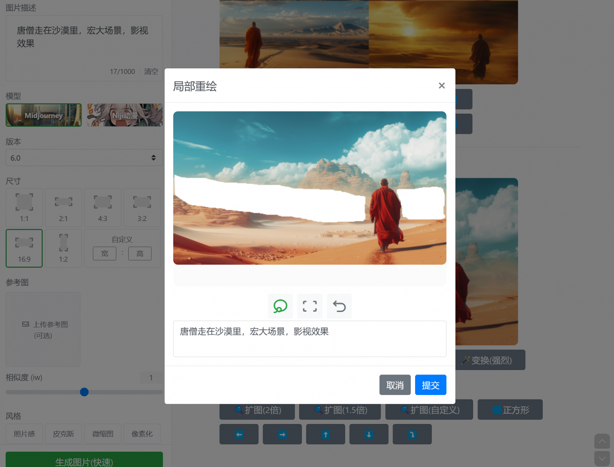
Task: Open the 版本 6.0 dropdown
Action: click(84, 158)
